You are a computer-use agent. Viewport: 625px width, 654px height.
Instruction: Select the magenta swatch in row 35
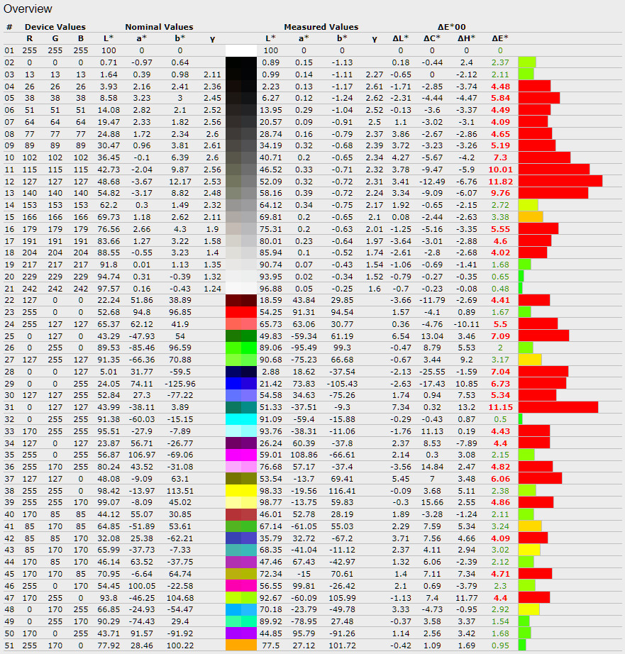pos(240,455)
